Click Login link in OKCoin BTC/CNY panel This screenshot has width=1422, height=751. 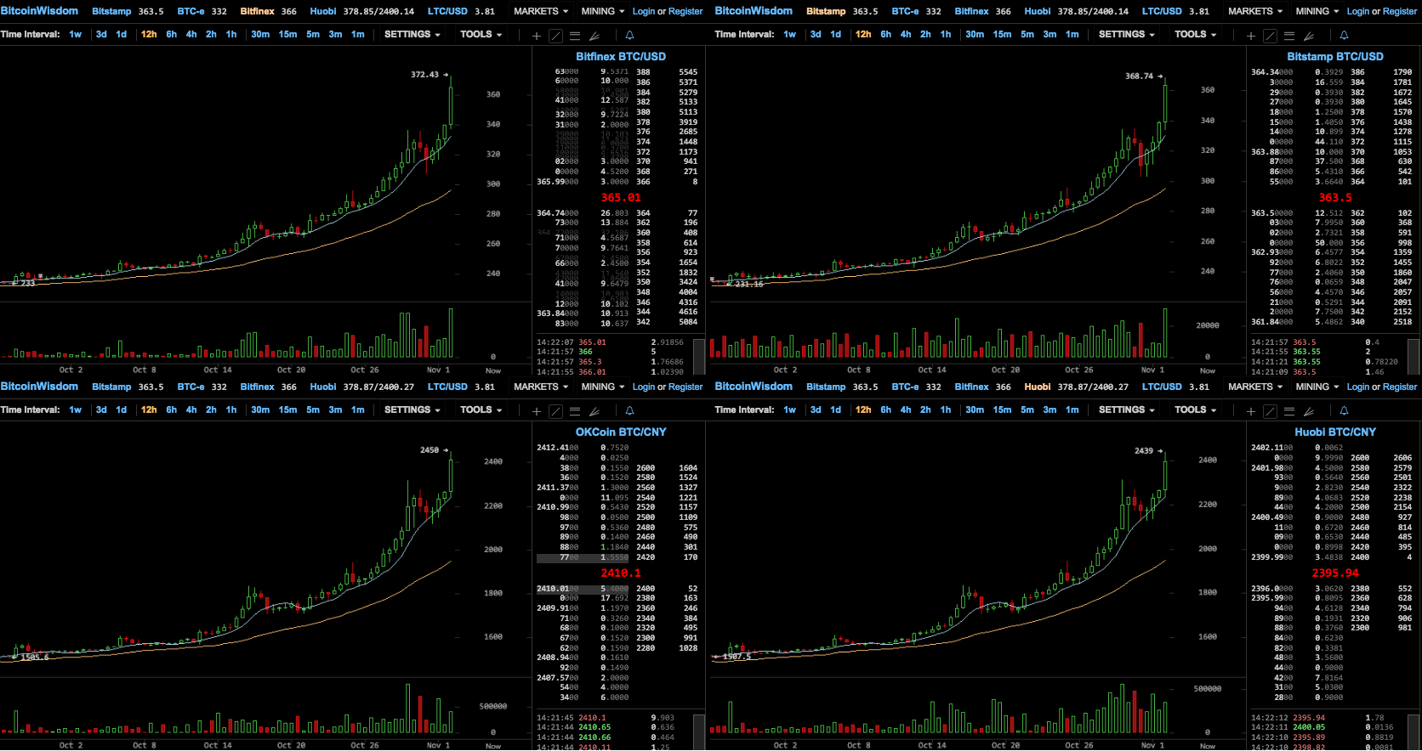pos(644,387)
